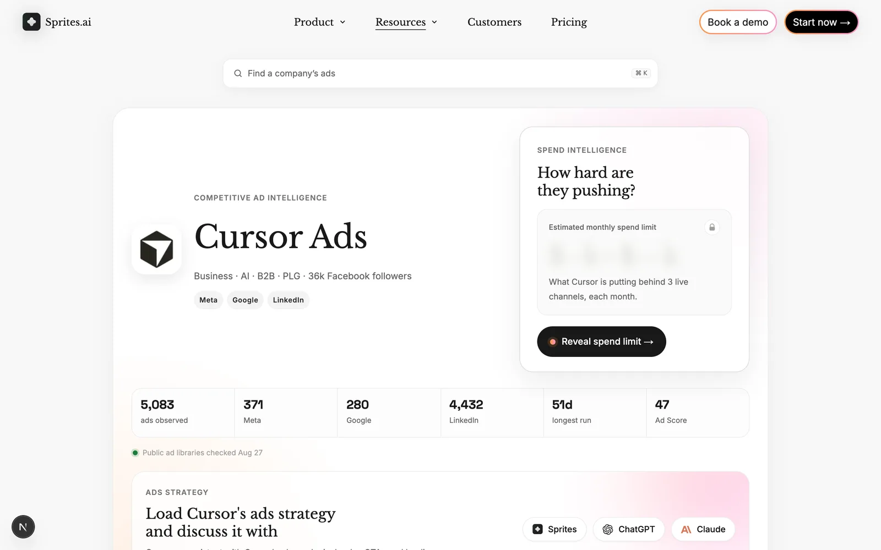Viewport: 881px width, 550px height.
Task: Go to the Pricing page
Action: tap(569, 22)
